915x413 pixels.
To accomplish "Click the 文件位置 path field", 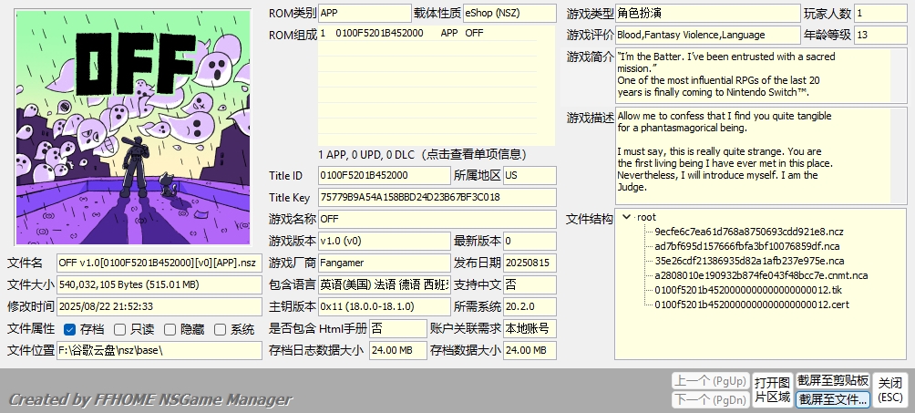I will tap(157, 350).
